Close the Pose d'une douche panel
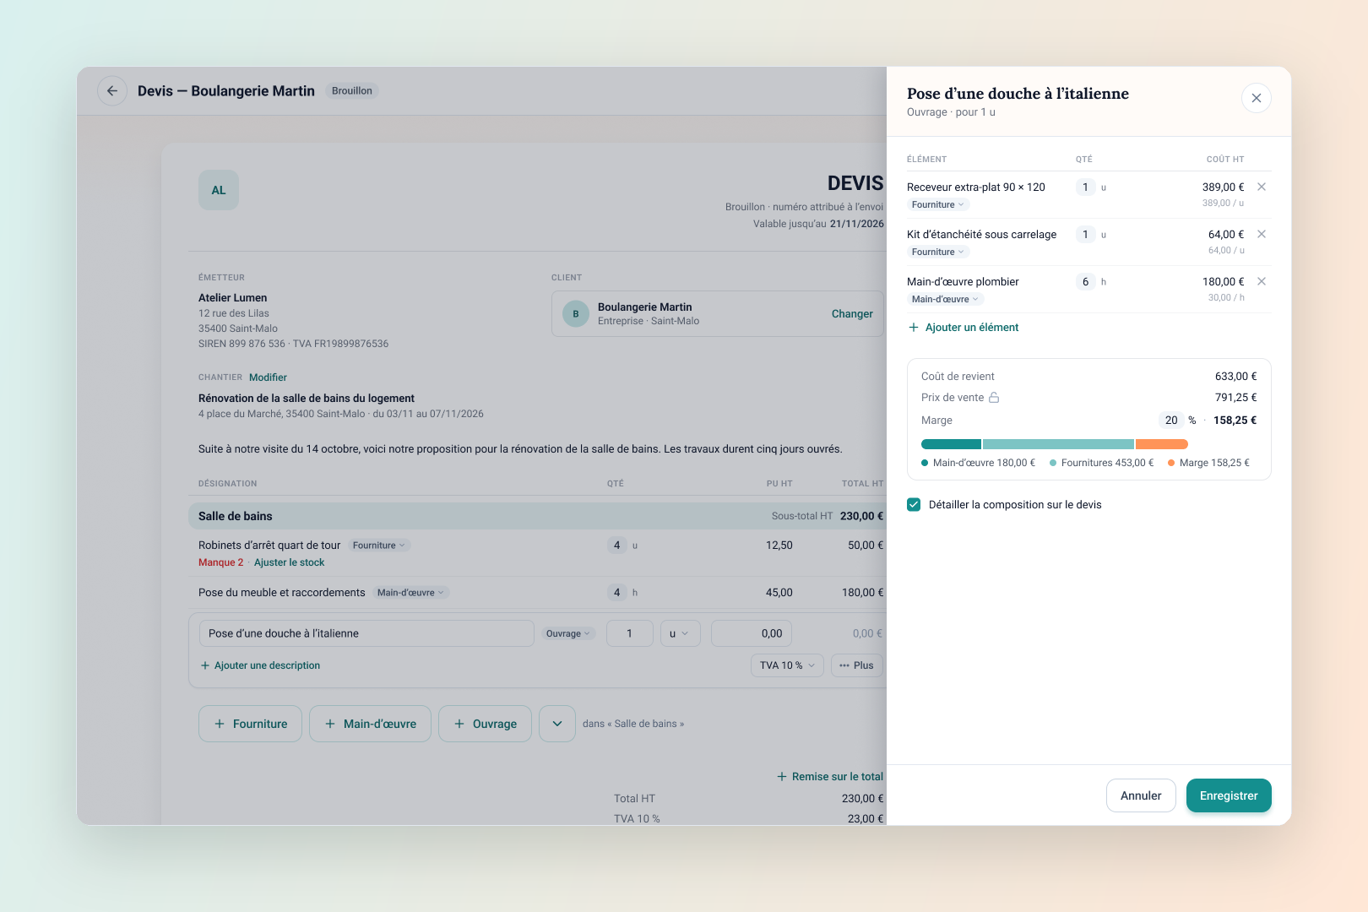The image size is (1368, 912). coord(1257,98)
